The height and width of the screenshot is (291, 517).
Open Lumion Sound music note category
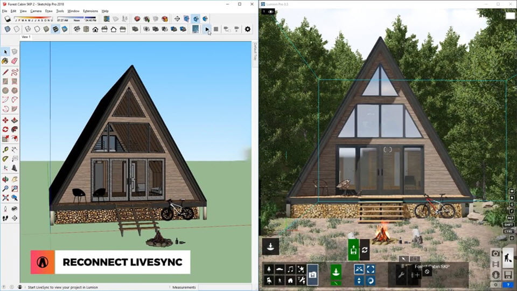coord(290,269)
